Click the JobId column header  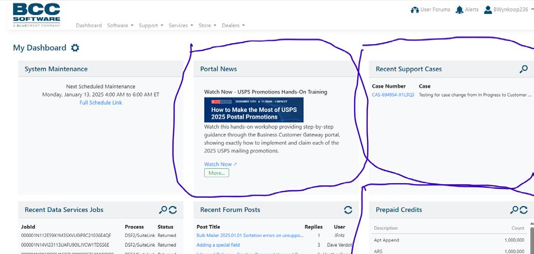(x=28, y=227)
